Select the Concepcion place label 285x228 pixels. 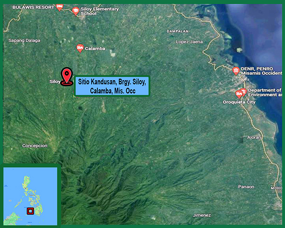click(35, 146)
